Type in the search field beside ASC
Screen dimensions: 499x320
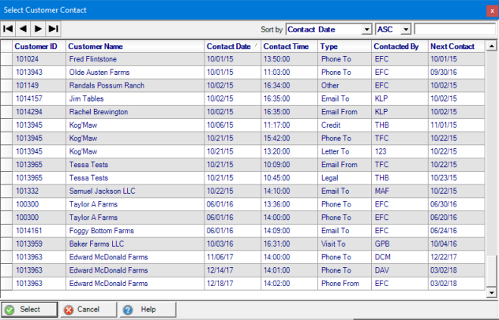(x=454, y=29)
